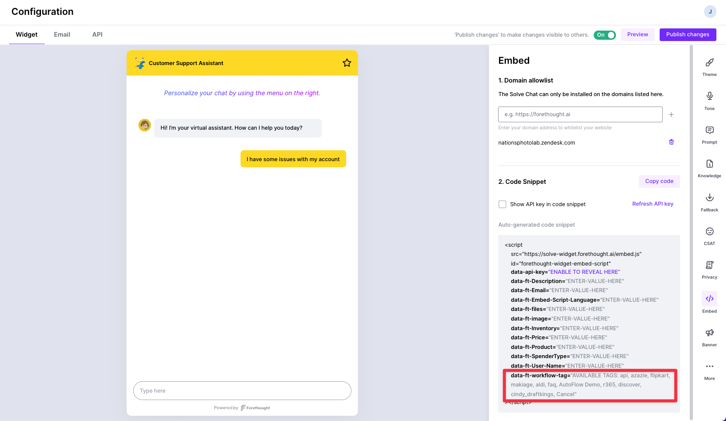Click the 2. Code Snippet heading
Screen dimensions: 726x421
(522, 182)
